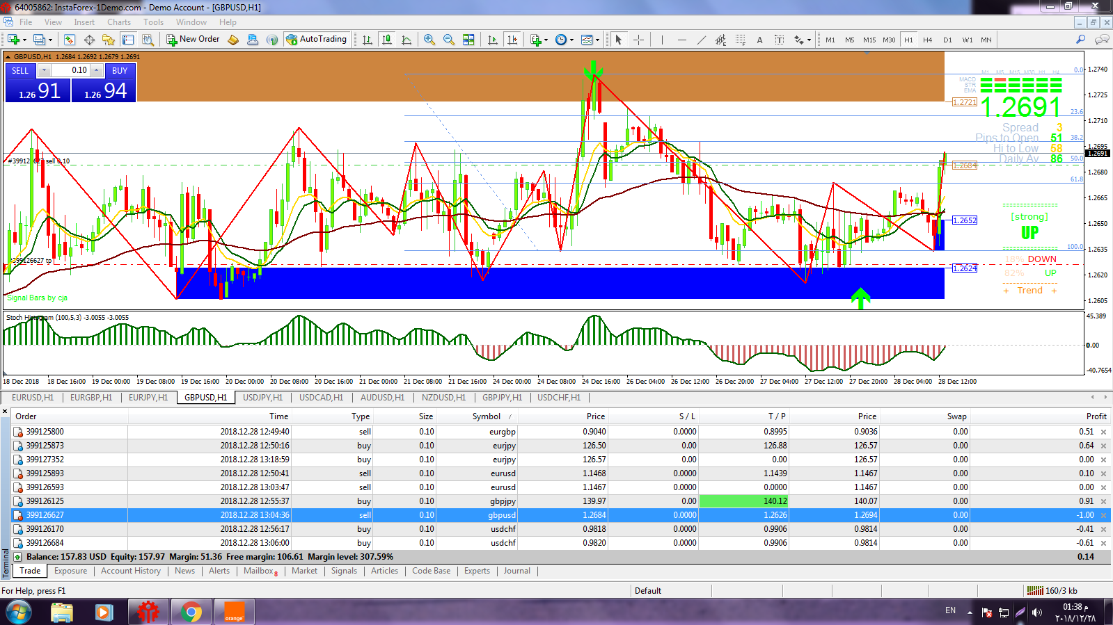Expand the New Chart dropdown arrow
Viewport: 1113px width, 625px height.
click(24, 40)
